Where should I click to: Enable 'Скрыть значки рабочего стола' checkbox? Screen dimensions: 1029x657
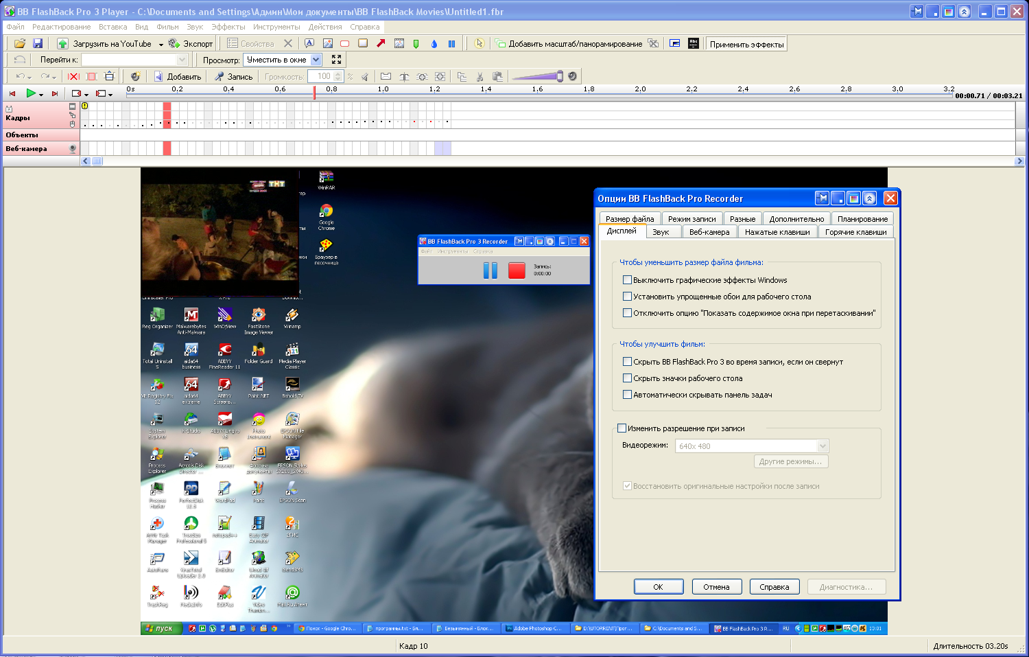[627, 378]
